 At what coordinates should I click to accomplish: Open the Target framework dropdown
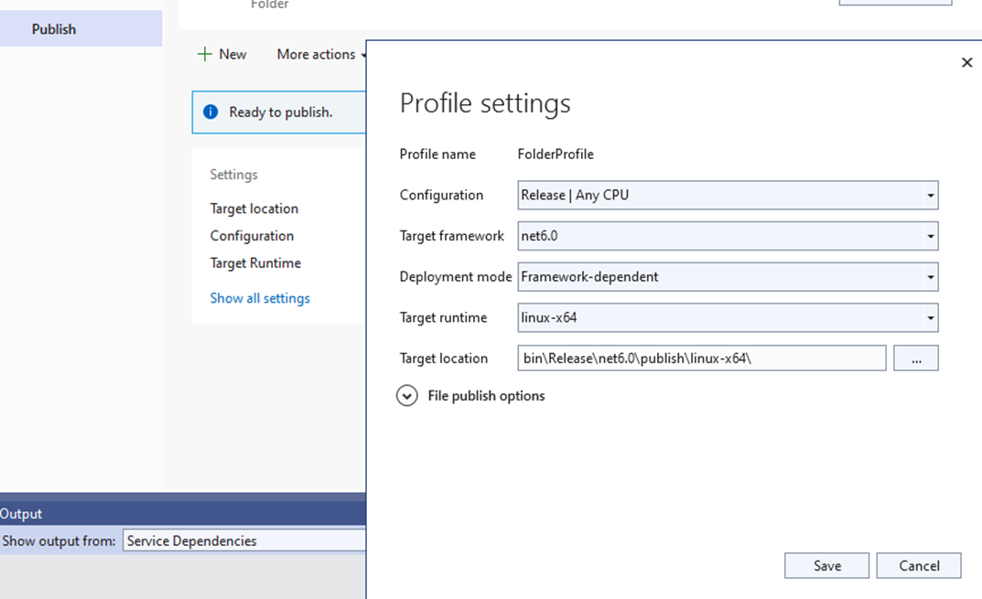coord(728,236)
